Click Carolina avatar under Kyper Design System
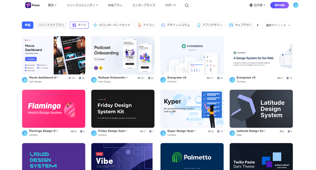The width and height of the screenshot is (316, 170). pos(163,133)
